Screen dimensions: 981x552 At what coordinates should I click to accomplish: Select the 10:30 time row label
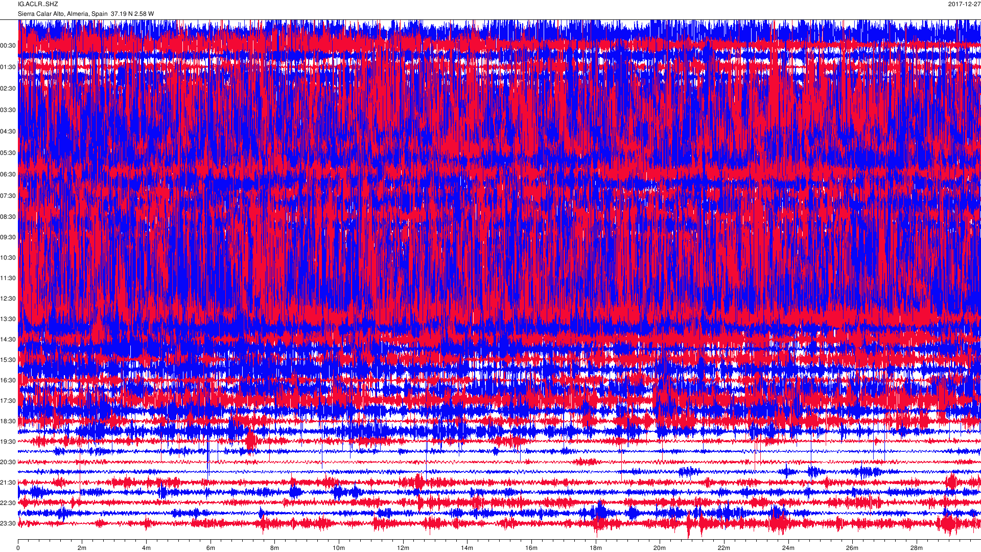click(8, 258)
